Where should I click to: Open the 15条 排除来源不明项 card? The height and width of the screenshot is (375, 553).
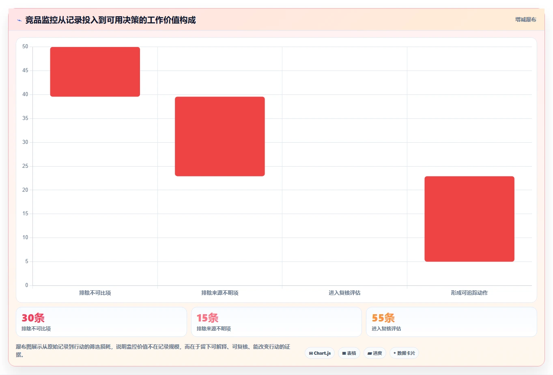[x=276, y=322]
